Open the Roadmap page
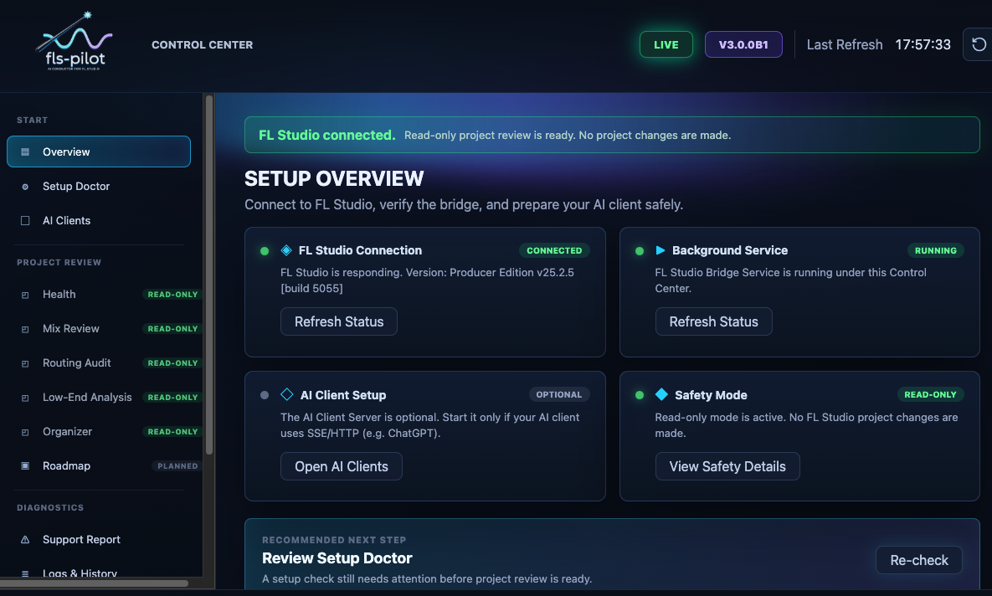 (x=105, y=465)
